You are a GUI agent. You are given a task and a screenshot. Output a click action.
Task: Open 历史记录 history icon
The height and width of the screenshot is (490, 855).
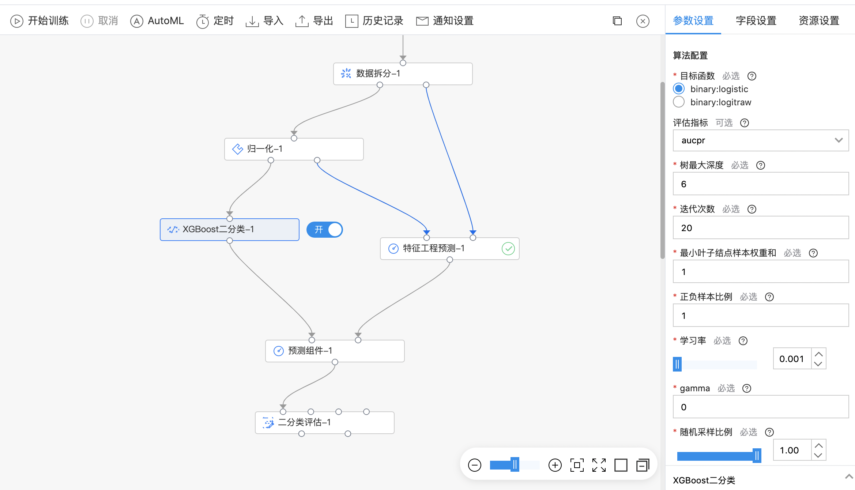(x=351, y=21)
